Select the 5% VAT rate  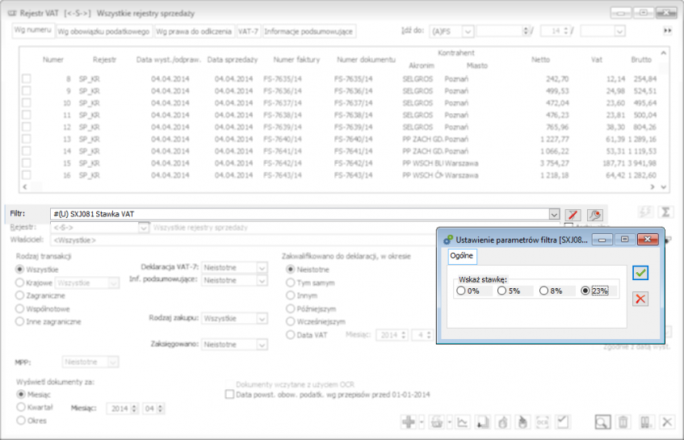[x=501, y=291]
